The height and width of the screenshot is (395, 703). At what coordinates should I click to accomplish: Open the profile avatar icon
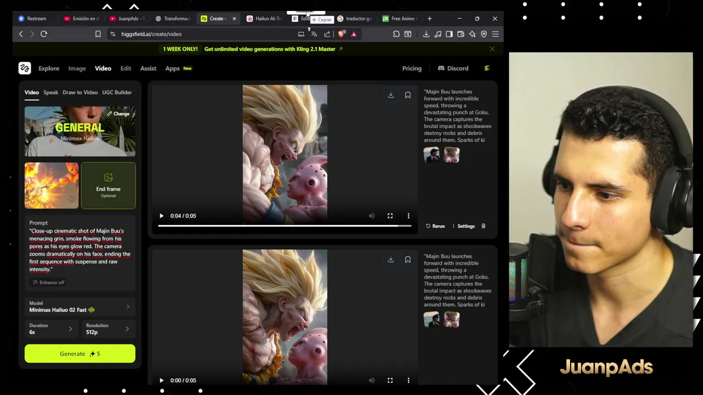pyautogui.click(x=487, y=69)
